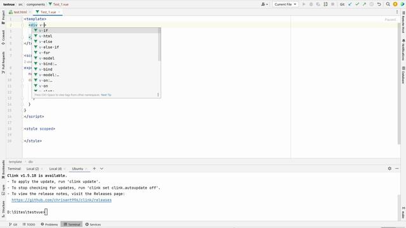Click the Profiler icon in toolbar
Screen dimensions: 406x228
click(x=325, y=4)
